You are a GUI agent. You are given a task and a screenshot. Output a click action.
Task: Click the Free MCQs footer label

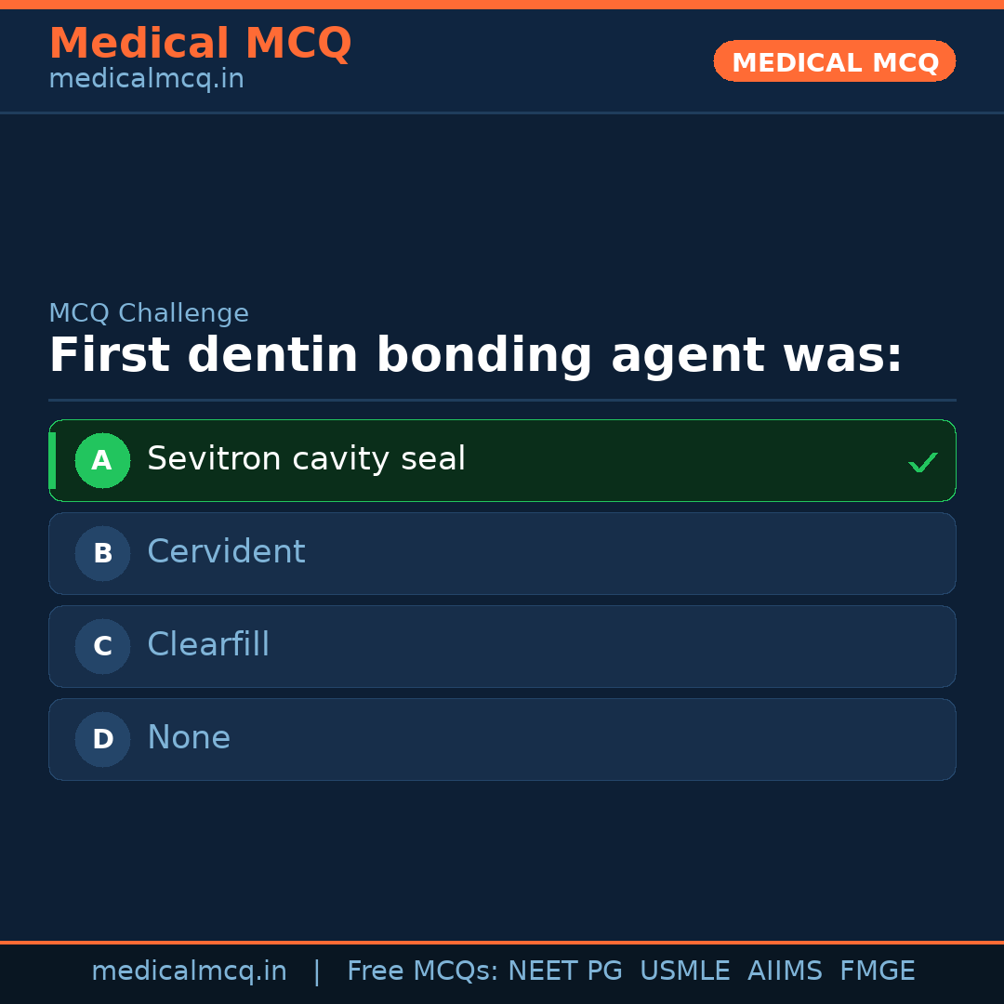coord(422,971)
